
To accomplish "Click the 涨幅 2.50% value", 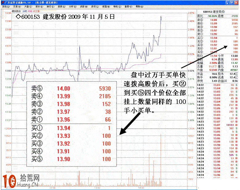I will point(213,63).
